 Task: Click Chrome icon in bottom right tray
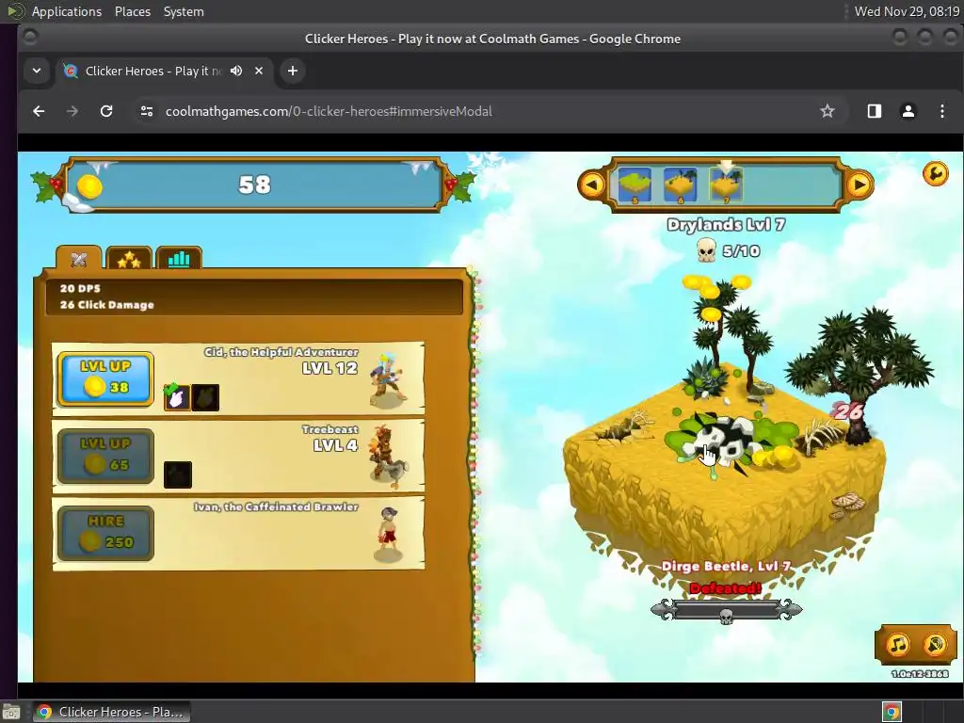click(x=892, y=712)
